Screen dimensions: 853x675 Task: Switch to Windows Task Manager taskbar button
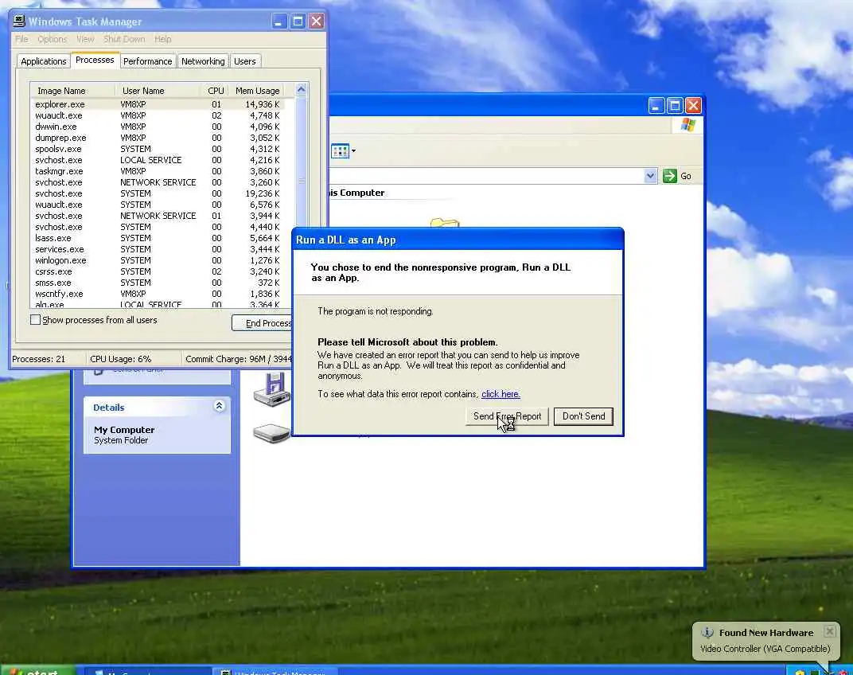(x=275, y=672)
